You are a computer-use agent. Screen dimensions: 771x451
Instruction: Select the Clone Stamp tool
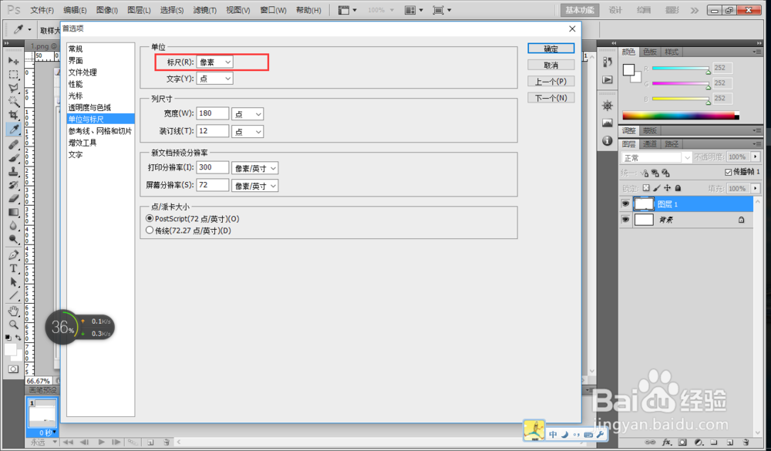[13, 172]
